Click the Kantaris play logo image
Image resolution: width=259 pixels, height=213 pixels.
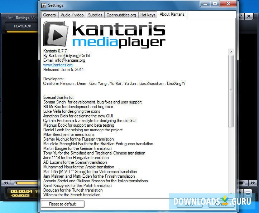56,34
